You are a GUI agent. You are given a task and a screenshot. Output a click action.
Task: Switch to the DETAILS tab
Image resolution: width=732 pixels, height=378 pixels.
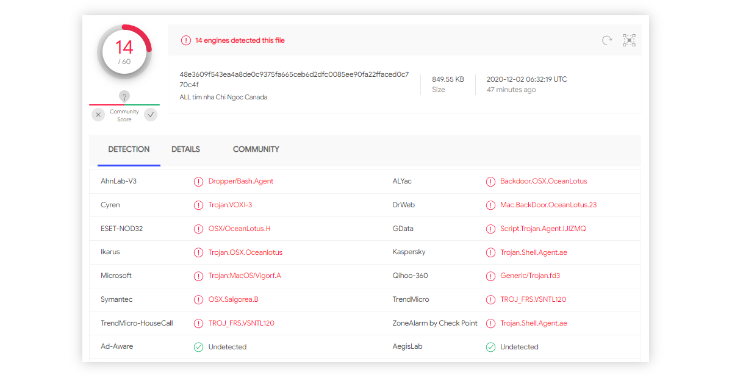point(185,149)
